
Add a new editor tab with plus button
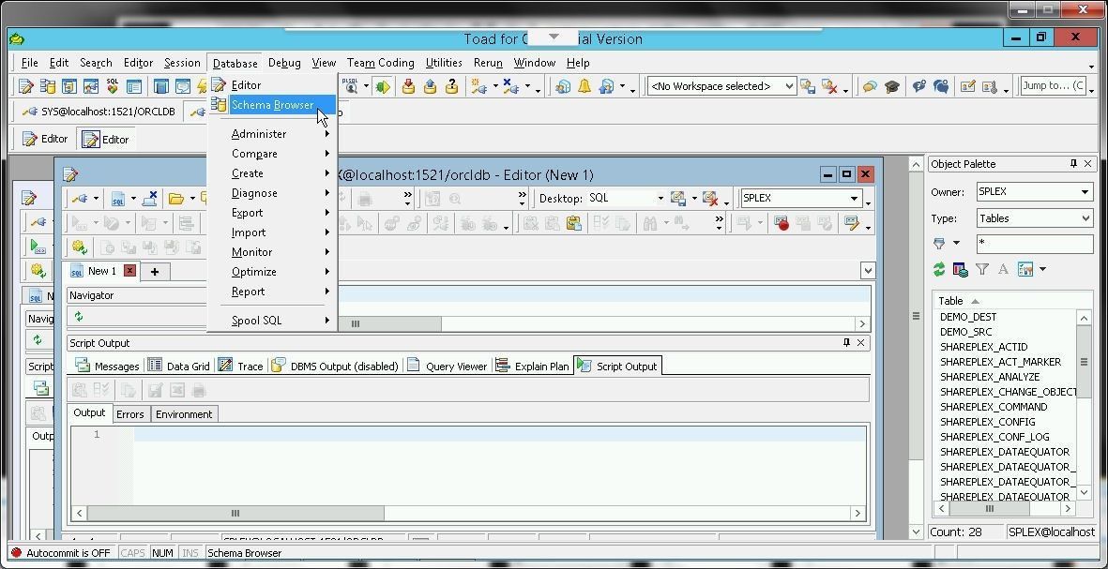[154, 271]
